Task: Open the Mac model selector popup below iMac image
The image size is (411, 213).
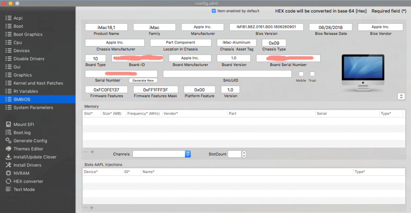Action: click(401, 96)
